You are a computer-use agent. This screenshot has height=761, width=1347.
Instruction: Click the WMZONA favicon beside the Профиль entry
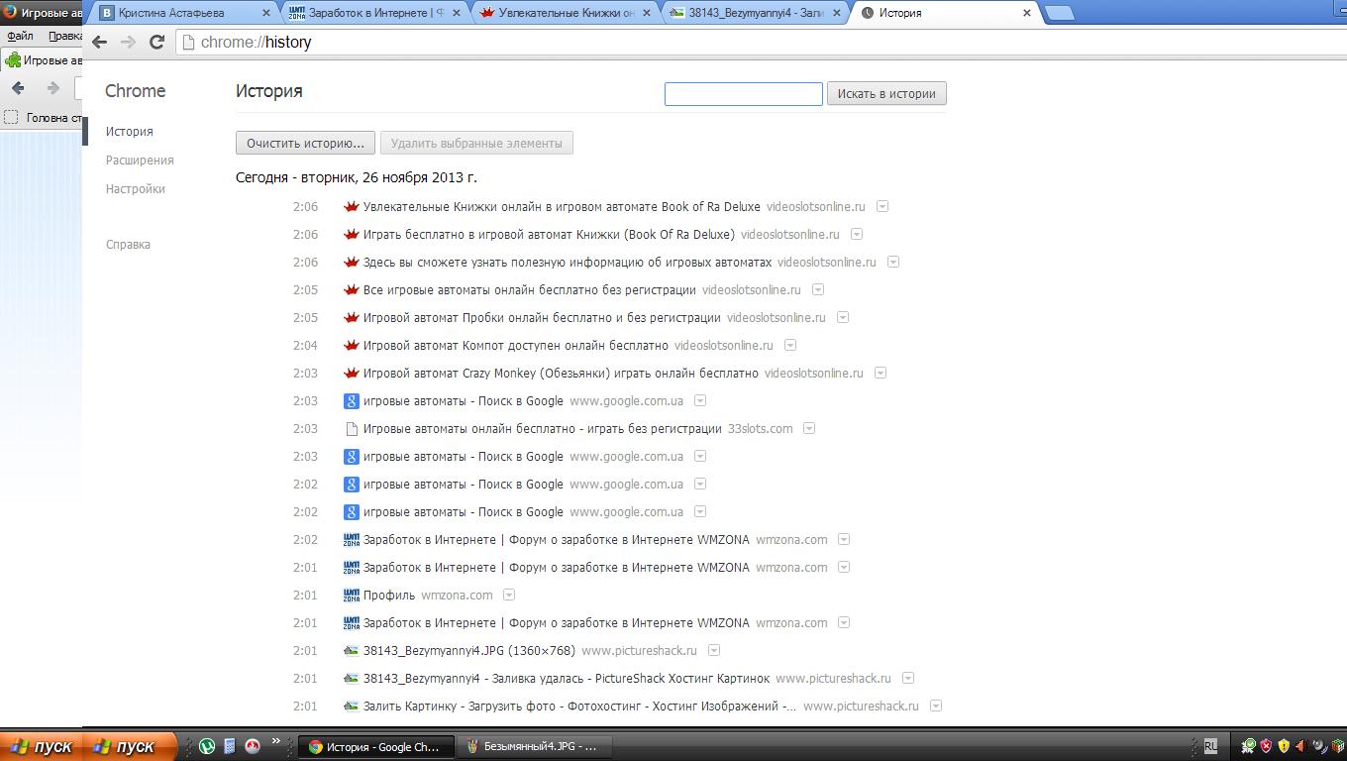(351, 596)
